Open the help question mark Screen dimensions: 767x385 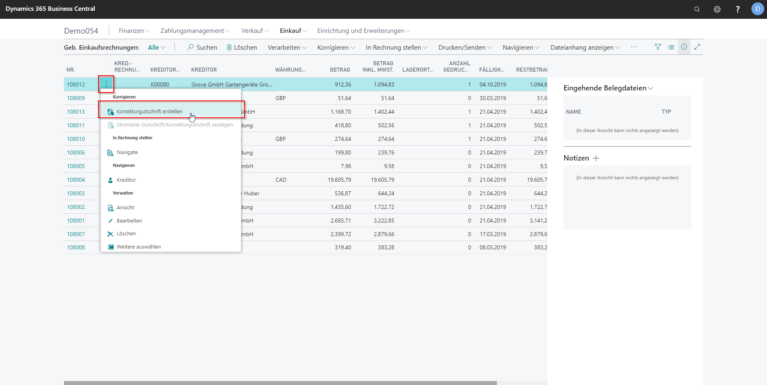click(737, 9)
